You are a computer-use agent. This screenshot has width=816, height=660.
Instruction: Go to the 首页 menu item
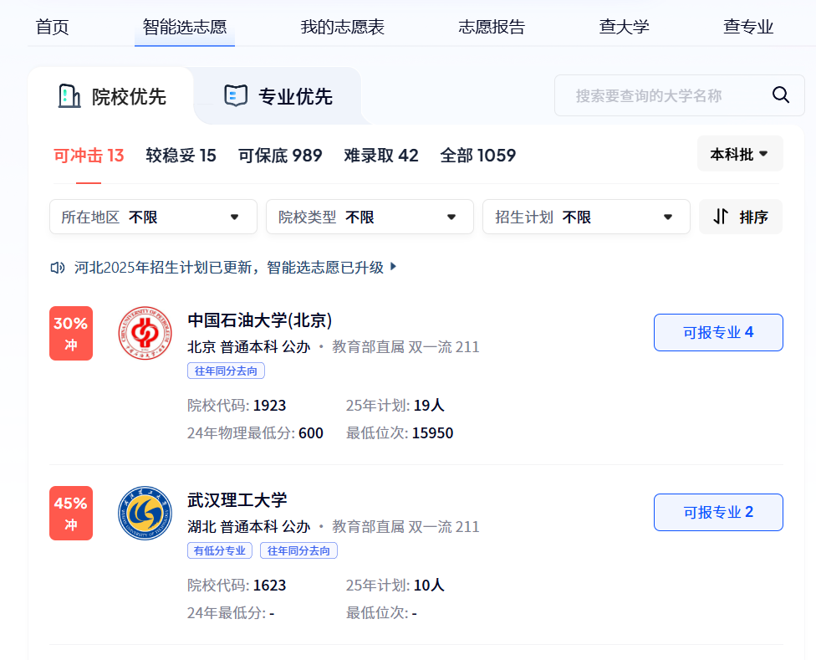click(x=51, y=26)
